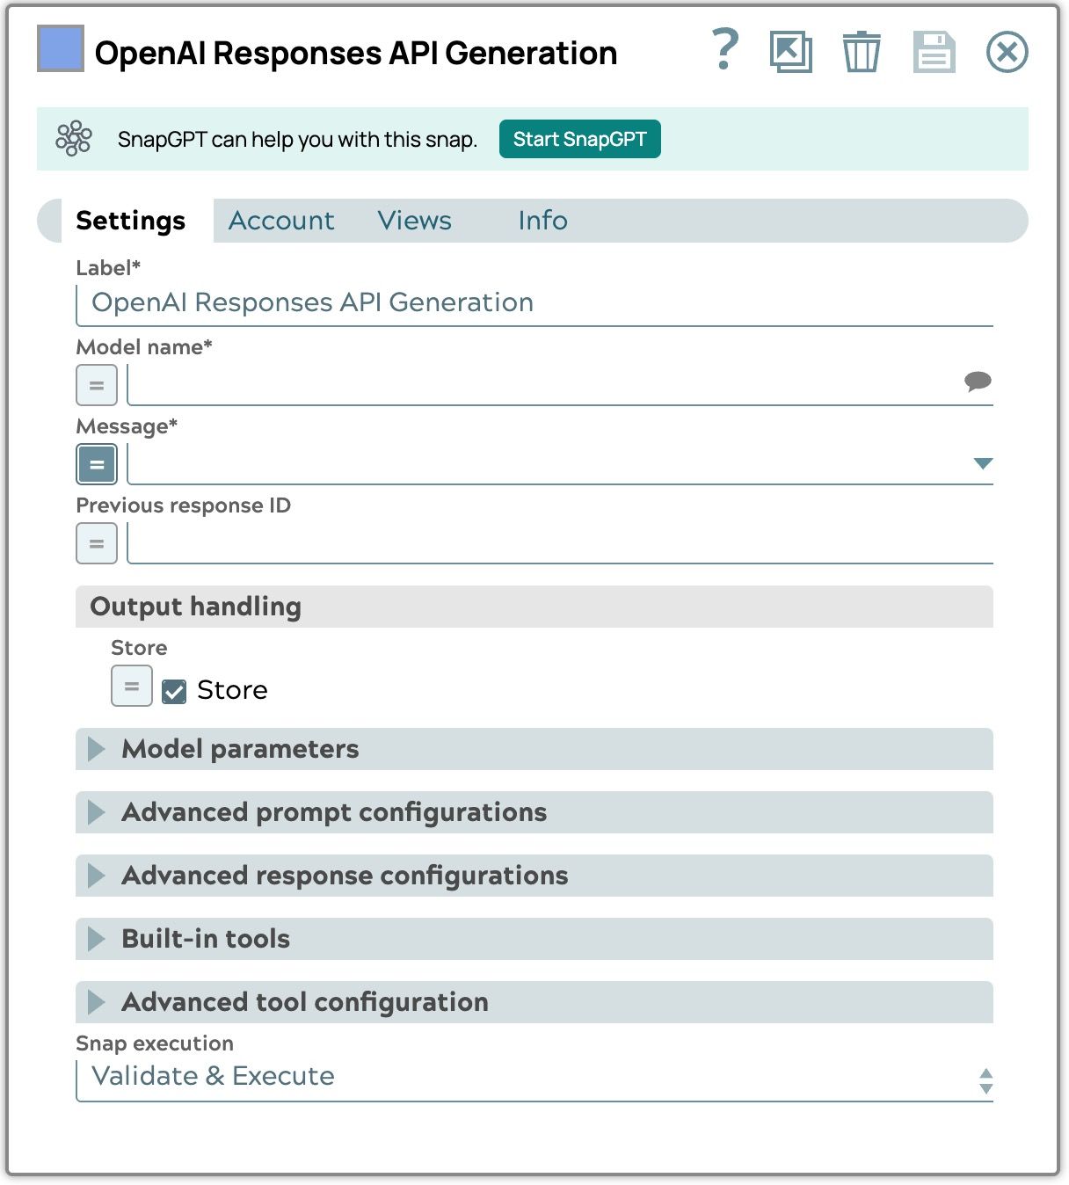Open Snap execution dropdown selector
The width and height of the screenshot is (1069, 1185).
985,1080
